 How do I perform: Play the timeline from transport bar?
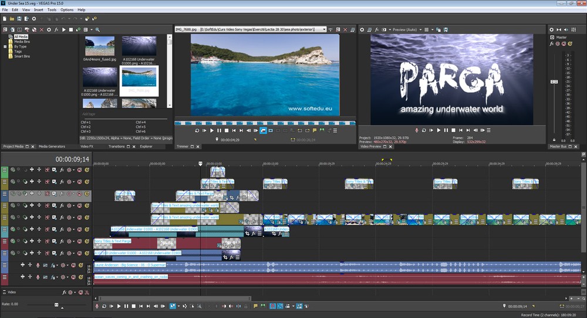pos(119,306)
